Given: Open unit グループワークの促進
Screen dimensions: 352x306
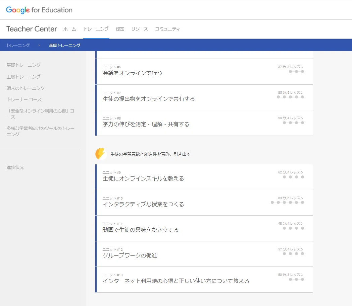Looking at the screenshot, I should pos(204,254).
